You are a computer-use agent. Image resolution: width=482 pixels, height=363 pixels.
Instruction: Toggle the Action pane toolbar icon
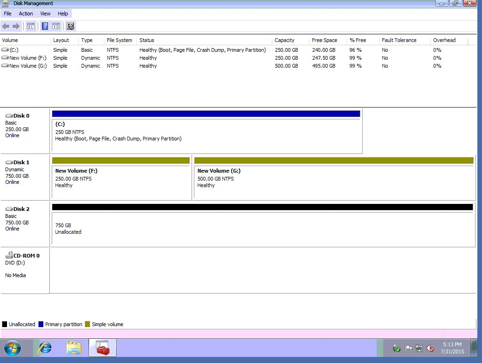(56, 26)
